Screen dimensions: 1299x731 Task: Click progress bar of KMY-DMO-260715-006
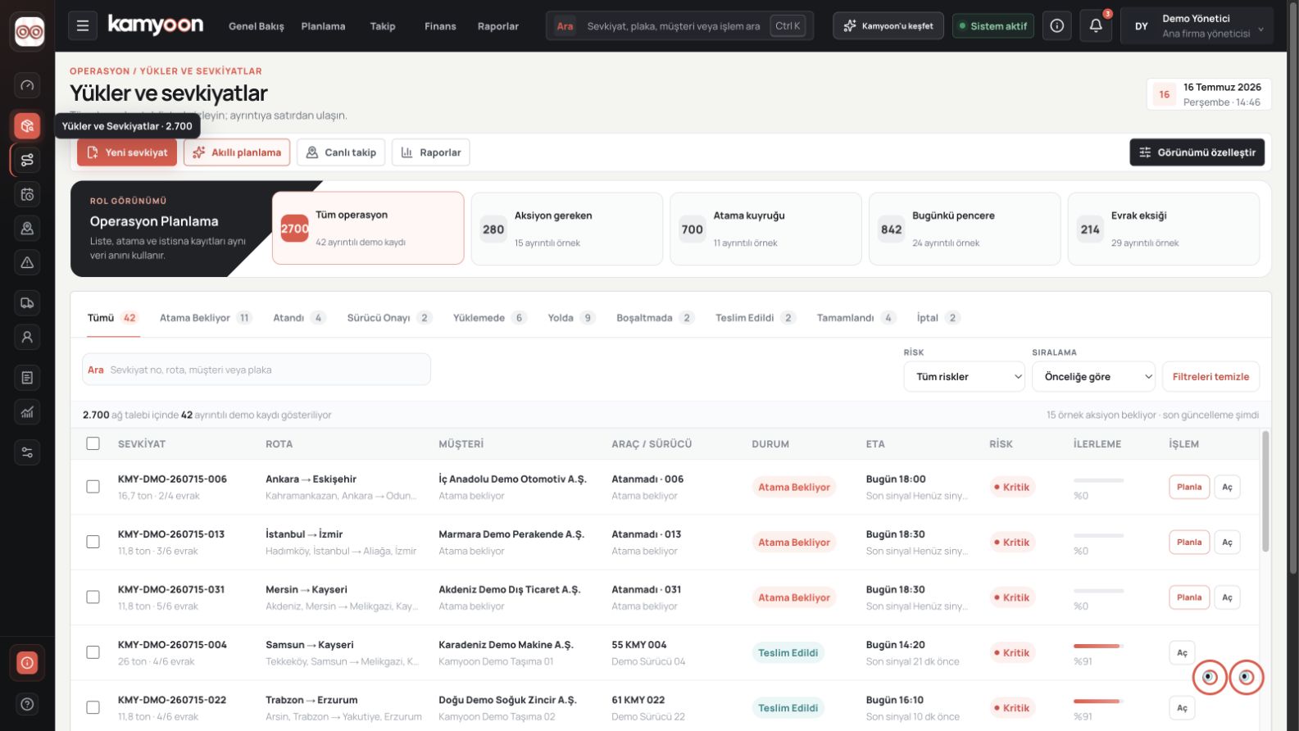coord(1098,480)
